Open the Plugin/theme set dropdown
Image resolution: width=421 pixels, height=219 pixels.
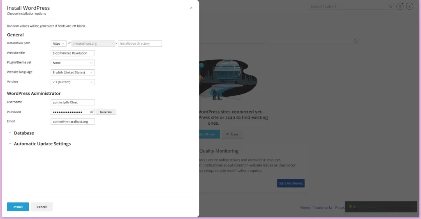tap(73, 63)
